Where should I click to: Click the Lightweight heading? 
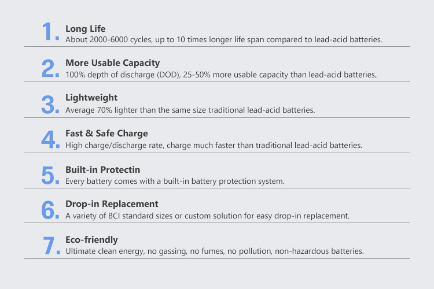point(91,98)
